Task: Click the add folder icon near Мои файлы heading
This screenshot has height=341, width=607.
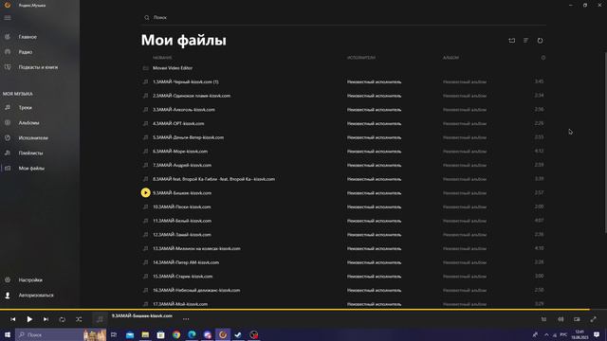Action: point(512,40)
